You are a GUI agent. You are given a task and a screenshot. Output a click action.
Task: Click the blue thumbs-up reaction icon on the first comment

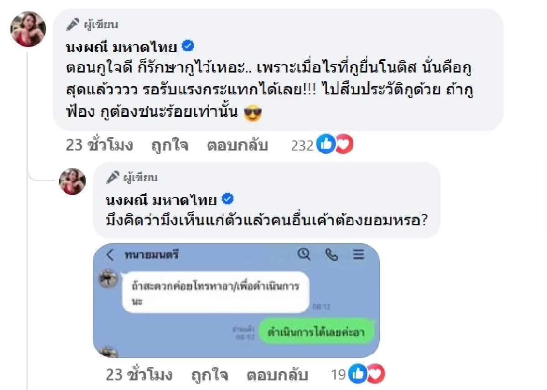pyautogui.click(x=326, y=145)
